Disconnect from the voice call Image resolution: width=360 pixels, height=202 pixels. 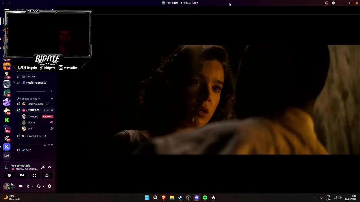(49, 167)
